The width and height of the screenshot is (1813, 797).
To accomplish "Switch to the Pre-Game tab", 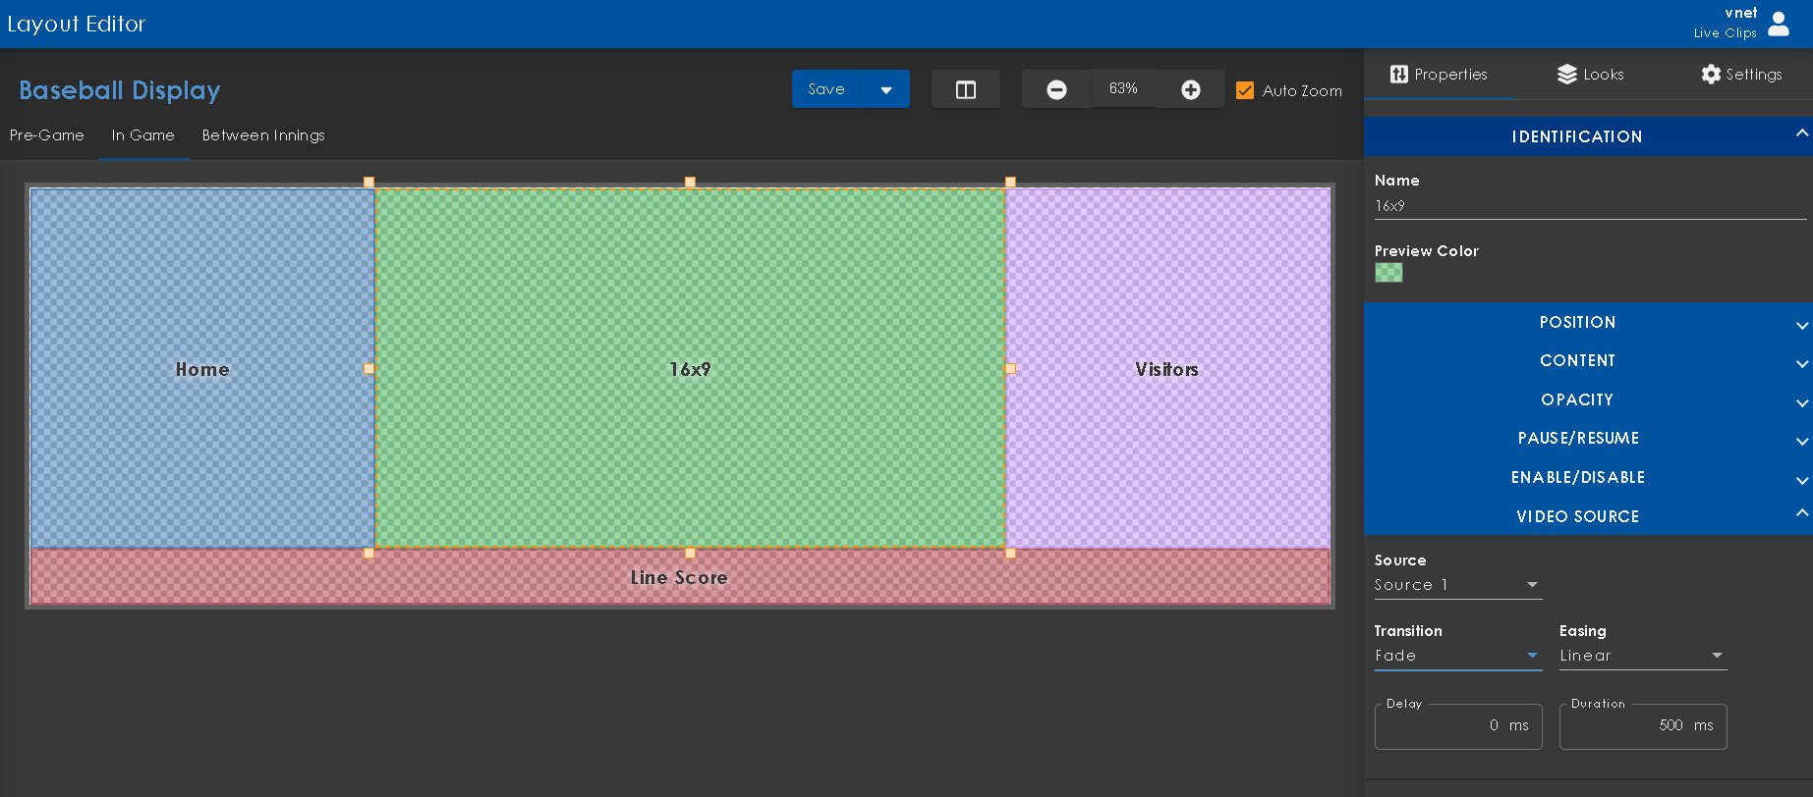I will coord(47,135).
